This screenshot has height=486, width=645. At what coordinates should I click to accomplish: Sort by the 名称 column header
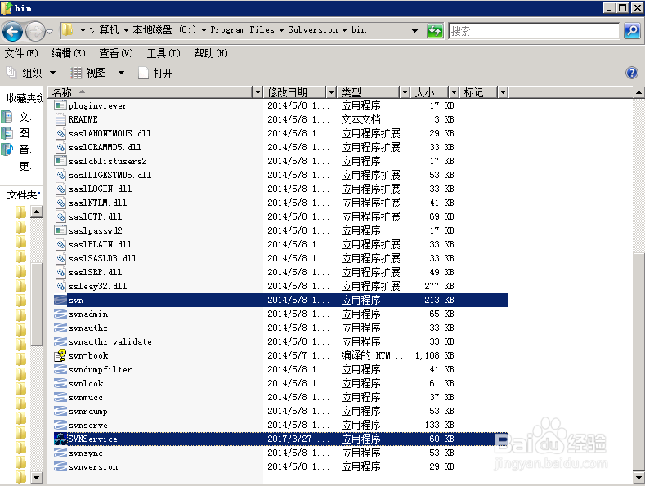click(150, 92)
